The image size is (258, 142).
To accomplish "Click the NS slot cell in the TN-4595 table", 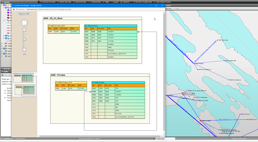I will click(x=130, y=107).
